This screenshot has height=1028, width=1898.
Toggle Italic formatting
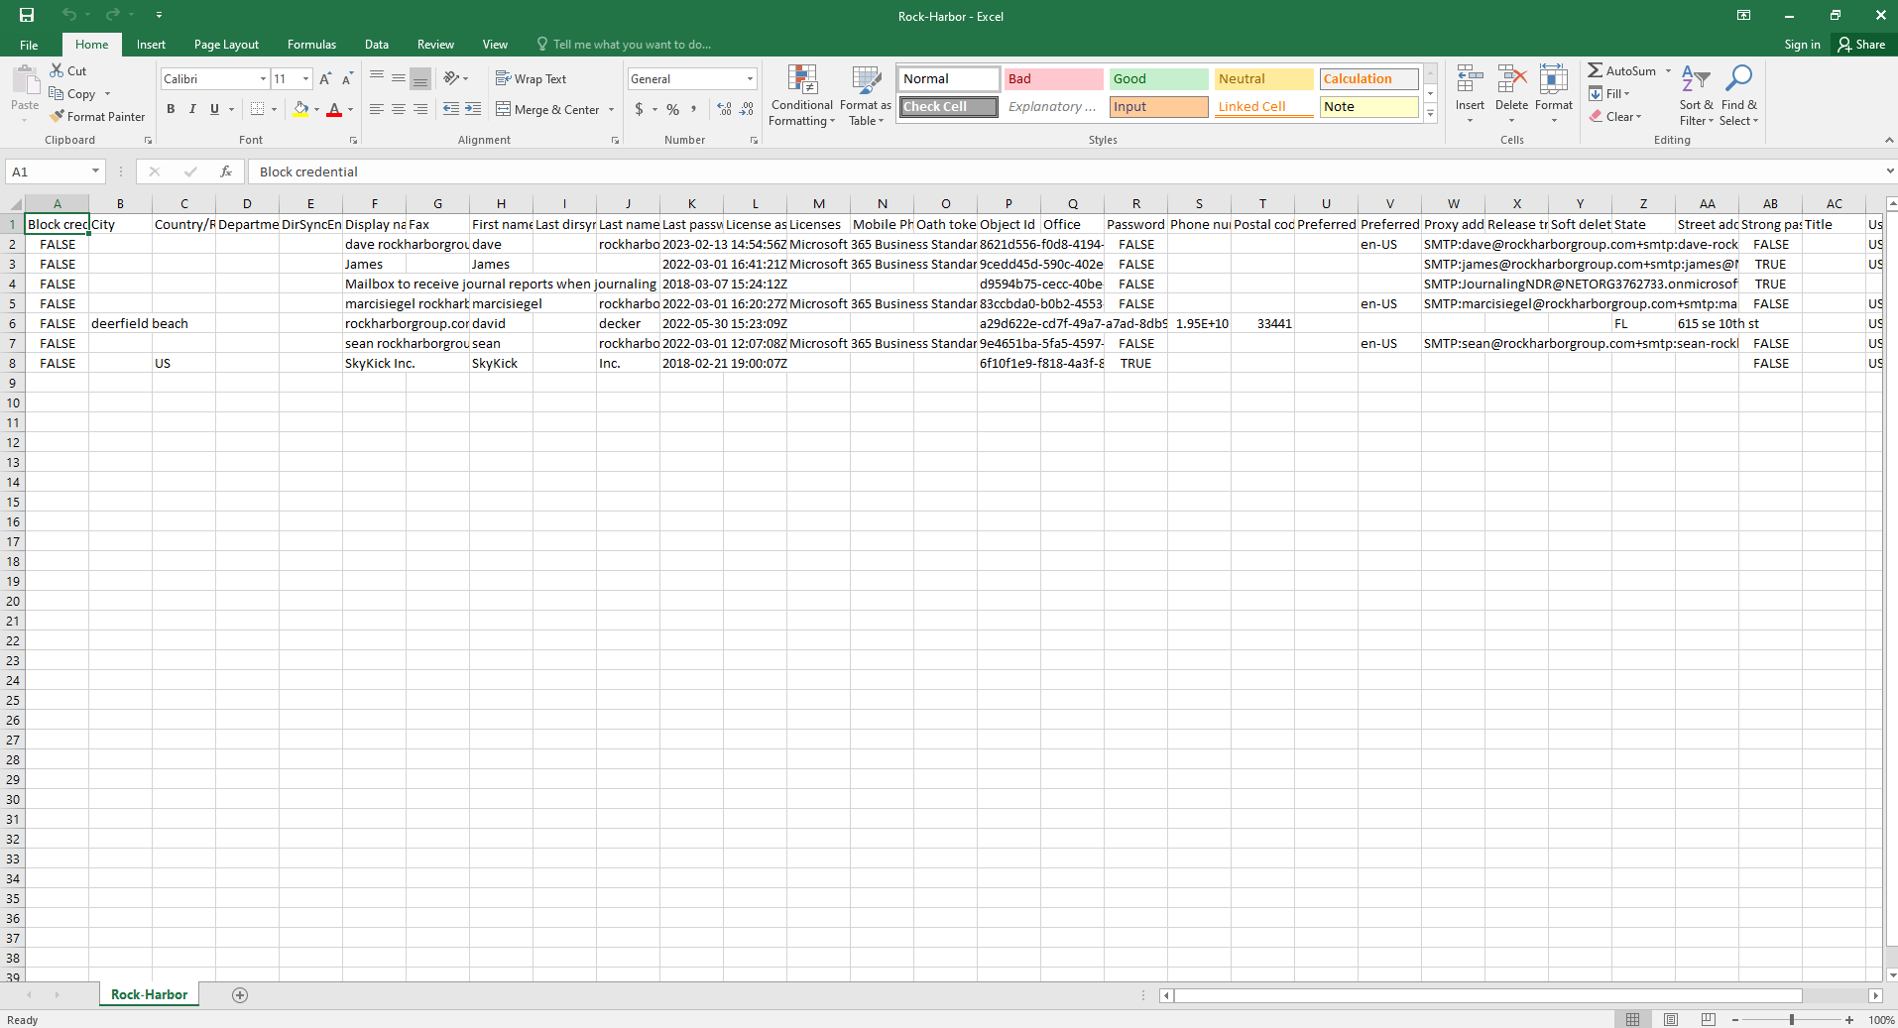point(192,109)
